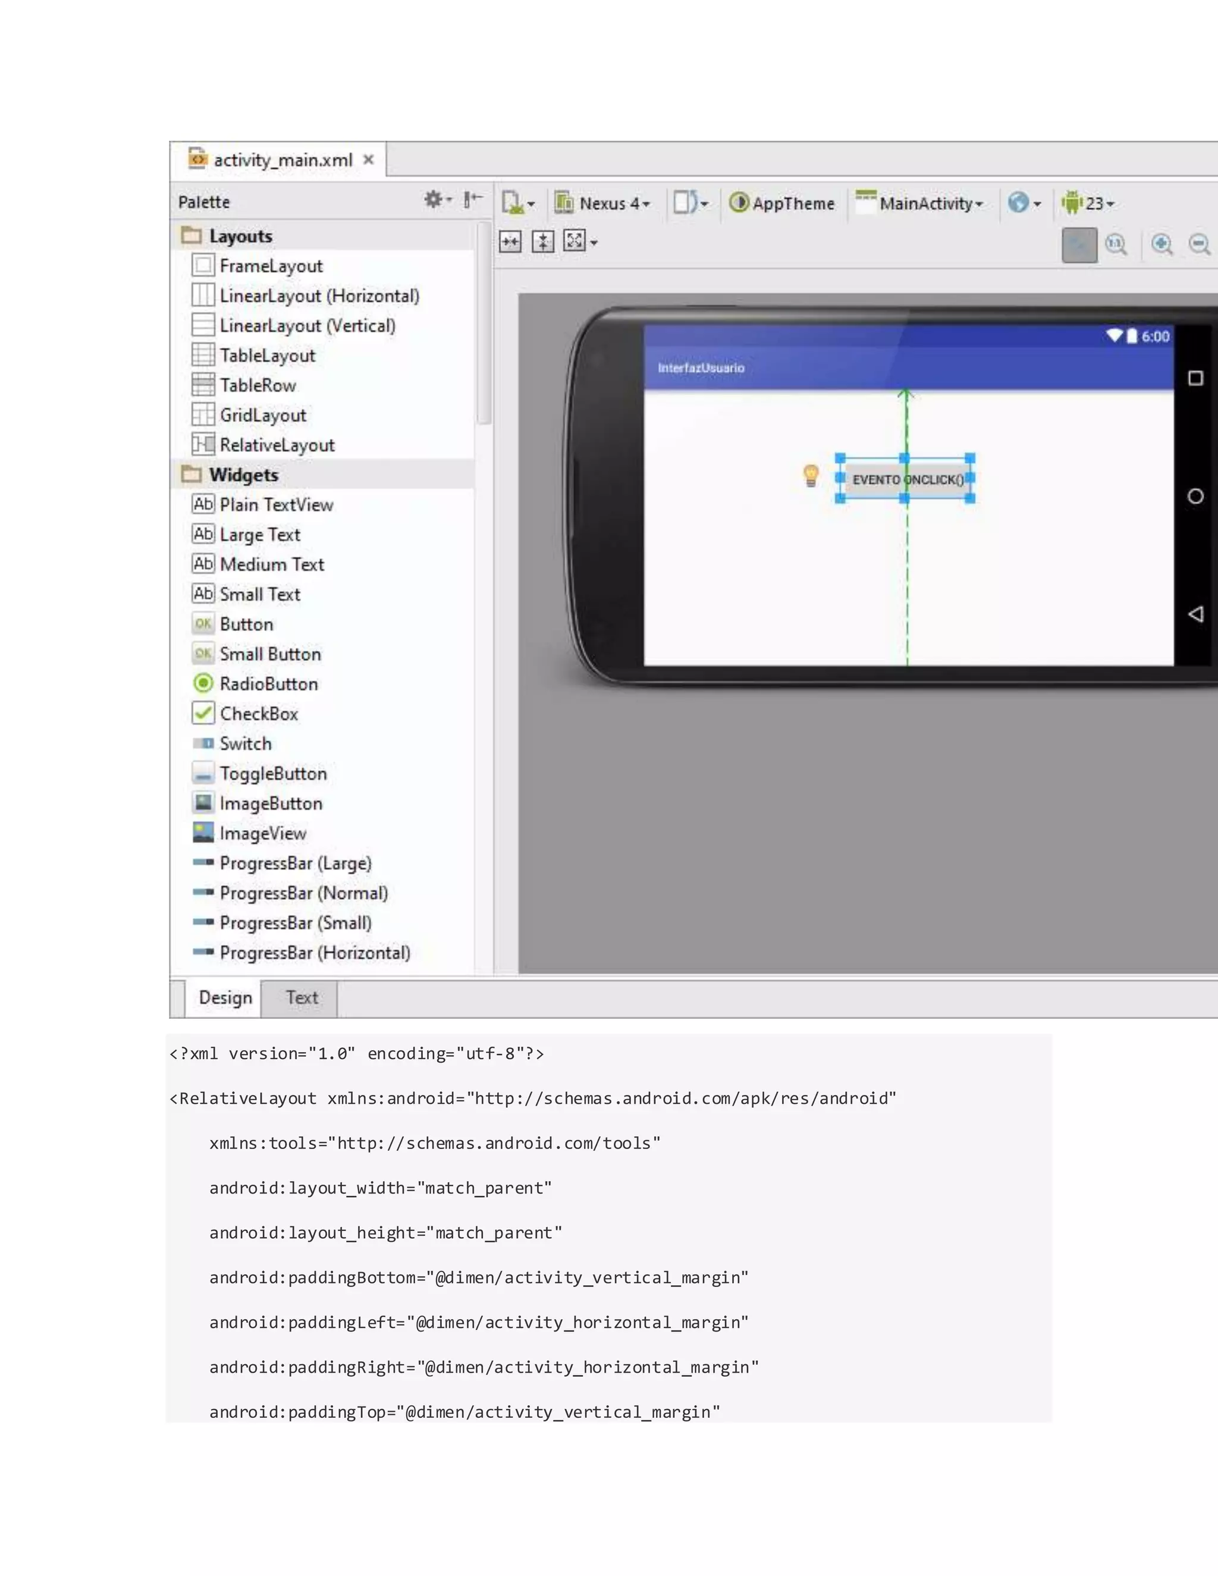The height and width of the screenshot is (1576, 1218).
Task: Select the ImageButton widget
Action: [256, 803]
